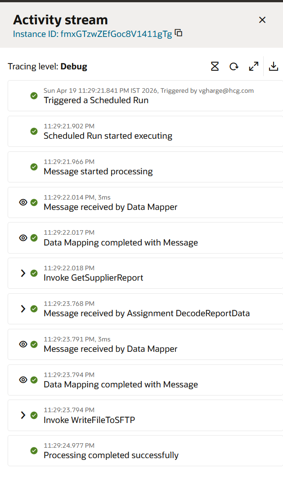The height and width of the screenshot is (491, 283).
Task: Expand the Invoke WriteFileToSFTP entry
Action: [x=23, y=415]
